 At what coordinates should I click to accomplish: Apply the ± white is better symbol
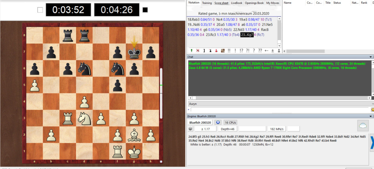272,50
